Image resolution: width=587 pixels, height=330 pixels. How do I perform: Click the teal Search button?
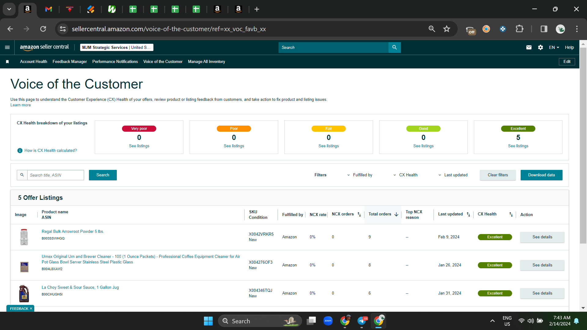tap(103, 175)
